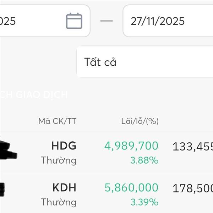Click the "Thường" label under KDH
The height and width of the screenshot is (213, 213).
[x=59, y=202]
